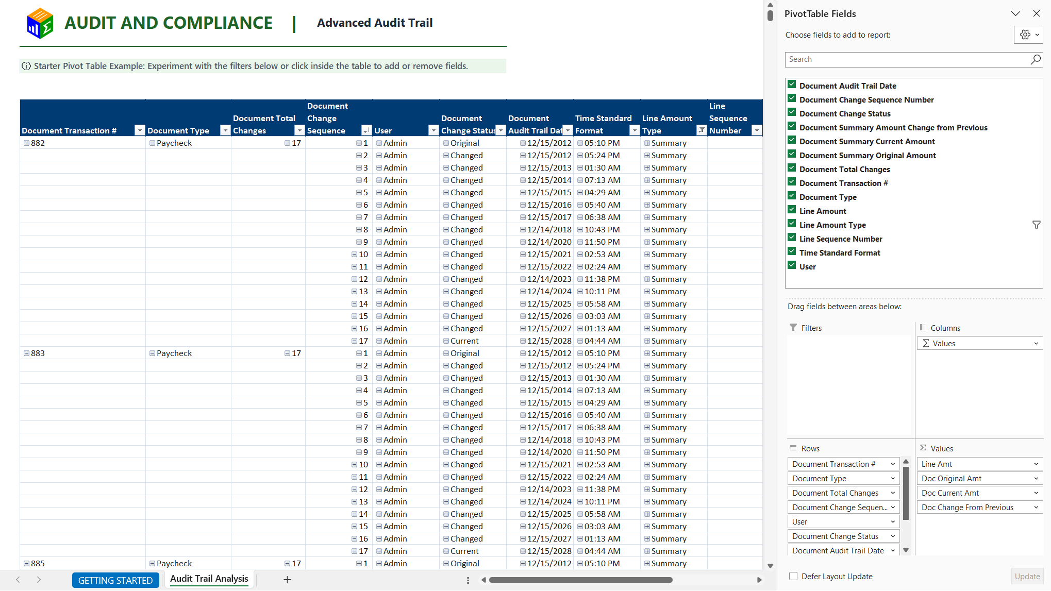Uncheck the Document Change Sequence Number field

(x=792, y=98)
